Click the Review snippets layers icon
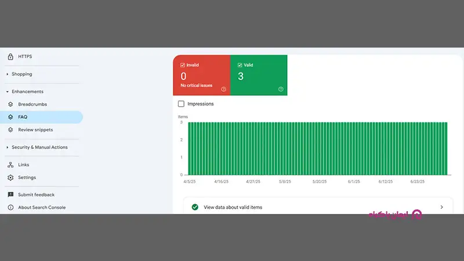The height and width of the screenshot is (261, 464). point(10,130)
